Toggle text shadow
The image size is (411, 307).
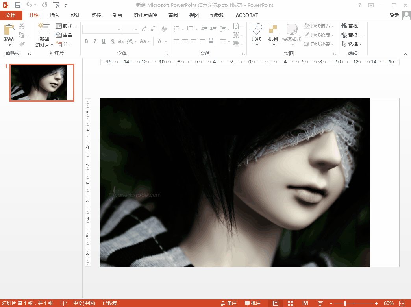click(113, 41)
